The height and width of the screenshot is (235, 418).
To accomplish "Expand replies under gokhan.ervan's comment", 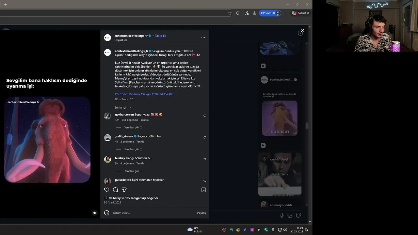I will click(133, 128).
